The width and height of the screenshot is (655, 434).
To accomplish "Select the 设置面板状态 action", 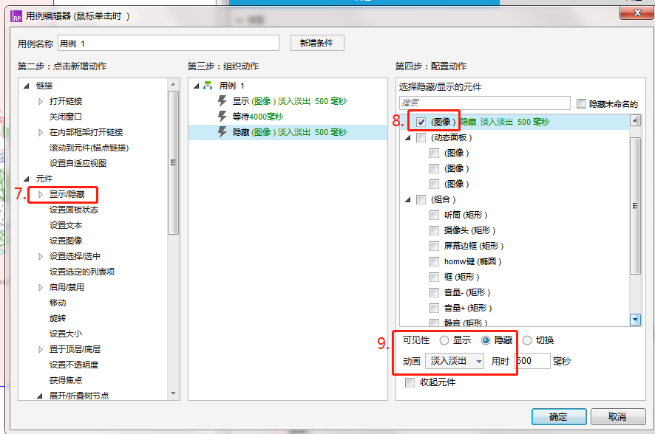I will [74, 210].
